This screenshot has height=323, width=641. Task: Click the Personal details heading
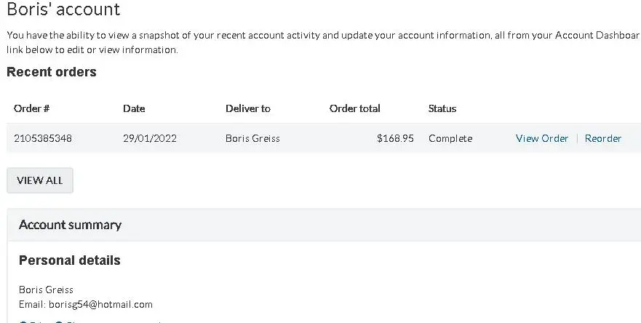[70, 260]
